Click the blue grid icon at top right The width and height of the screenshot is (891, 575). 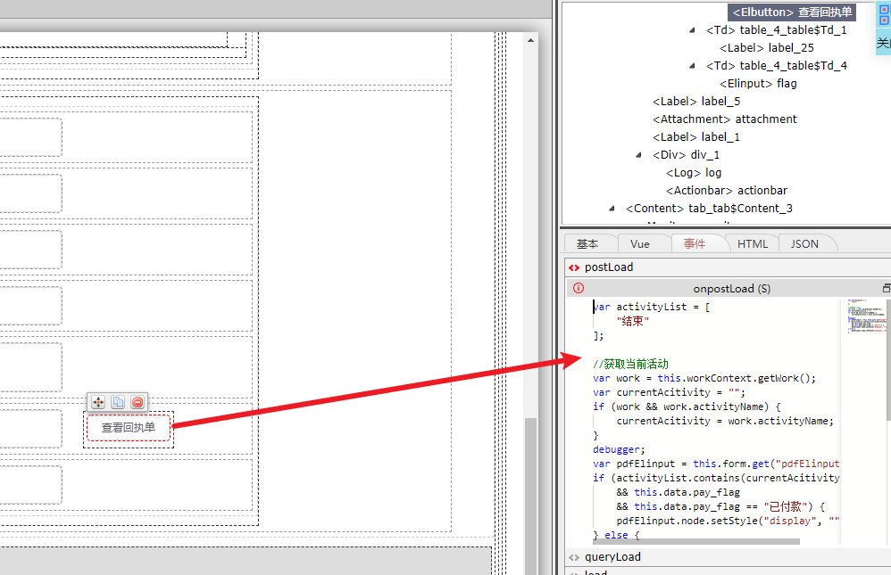click(884, 15)
